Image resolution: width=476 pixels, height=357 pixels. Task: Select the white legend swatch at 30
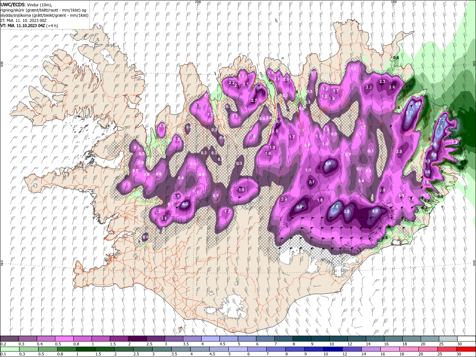[x=466, y=339]
